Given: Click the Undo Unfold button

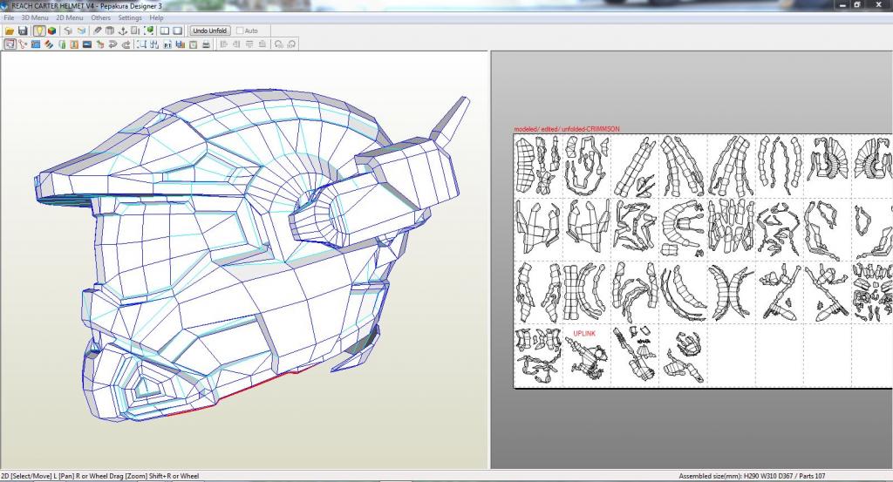Looking at the screenshot, I should click(x=209, y=31).
